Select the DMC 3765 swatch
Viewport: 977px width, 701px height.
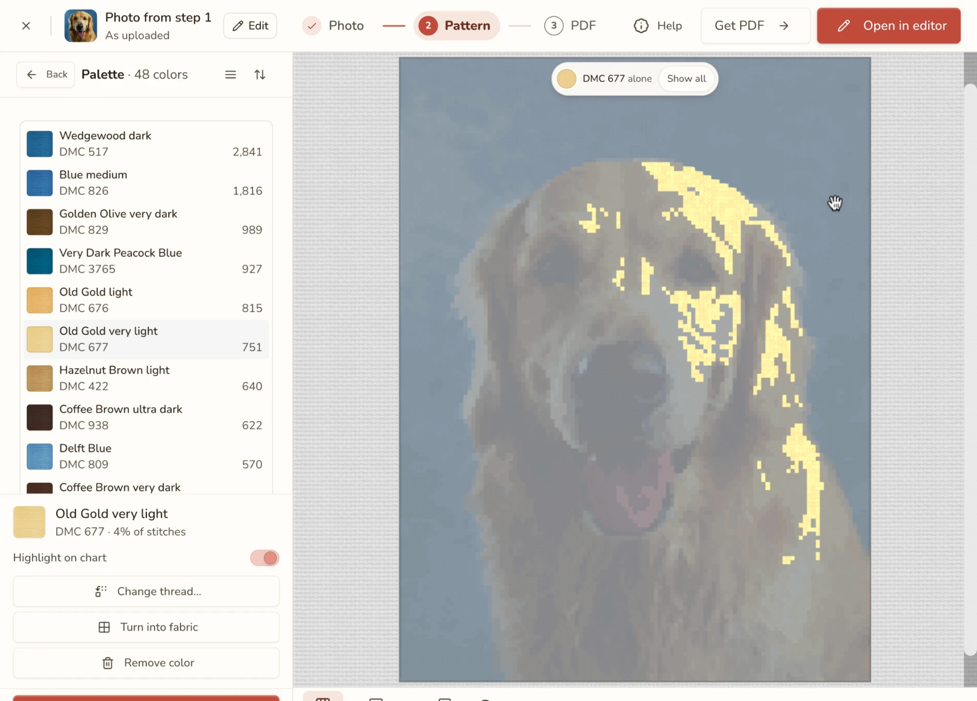[40, 261]
